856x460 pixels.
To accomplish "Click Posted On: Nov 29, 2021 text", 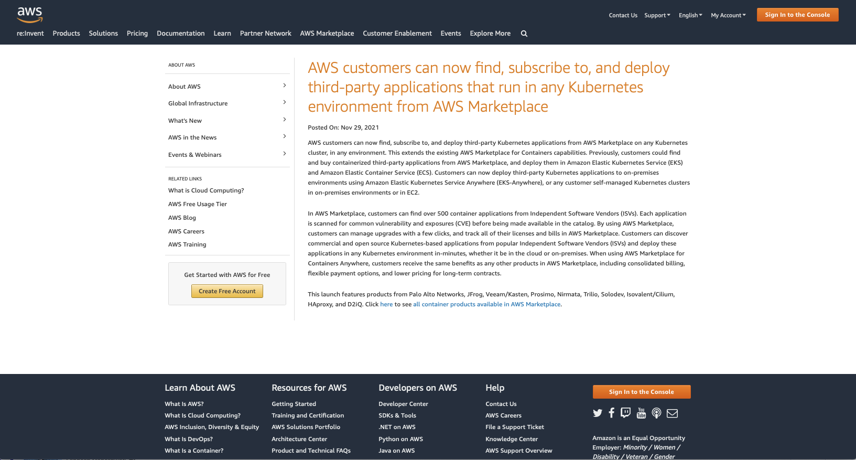I will pyautogui.click(x=343, y=127).
